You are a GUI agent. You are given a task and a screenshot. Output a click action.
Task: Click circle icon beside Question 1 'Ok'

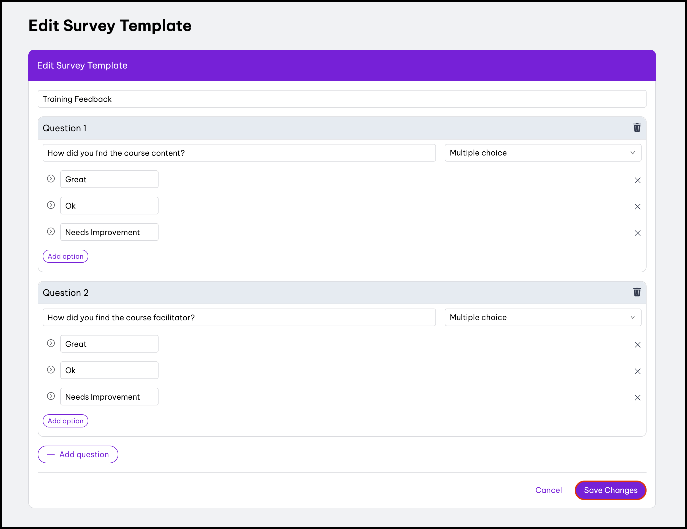point(51,205)
